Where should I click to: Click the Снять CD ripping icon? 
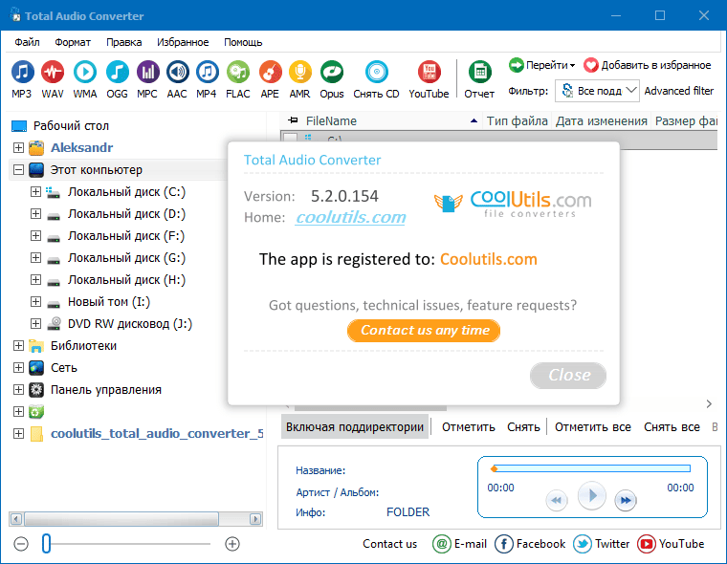click(376, 73)
